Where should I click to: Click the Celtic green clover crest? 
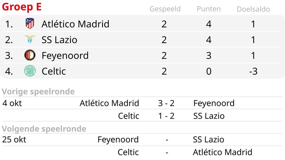coord(30,71)
